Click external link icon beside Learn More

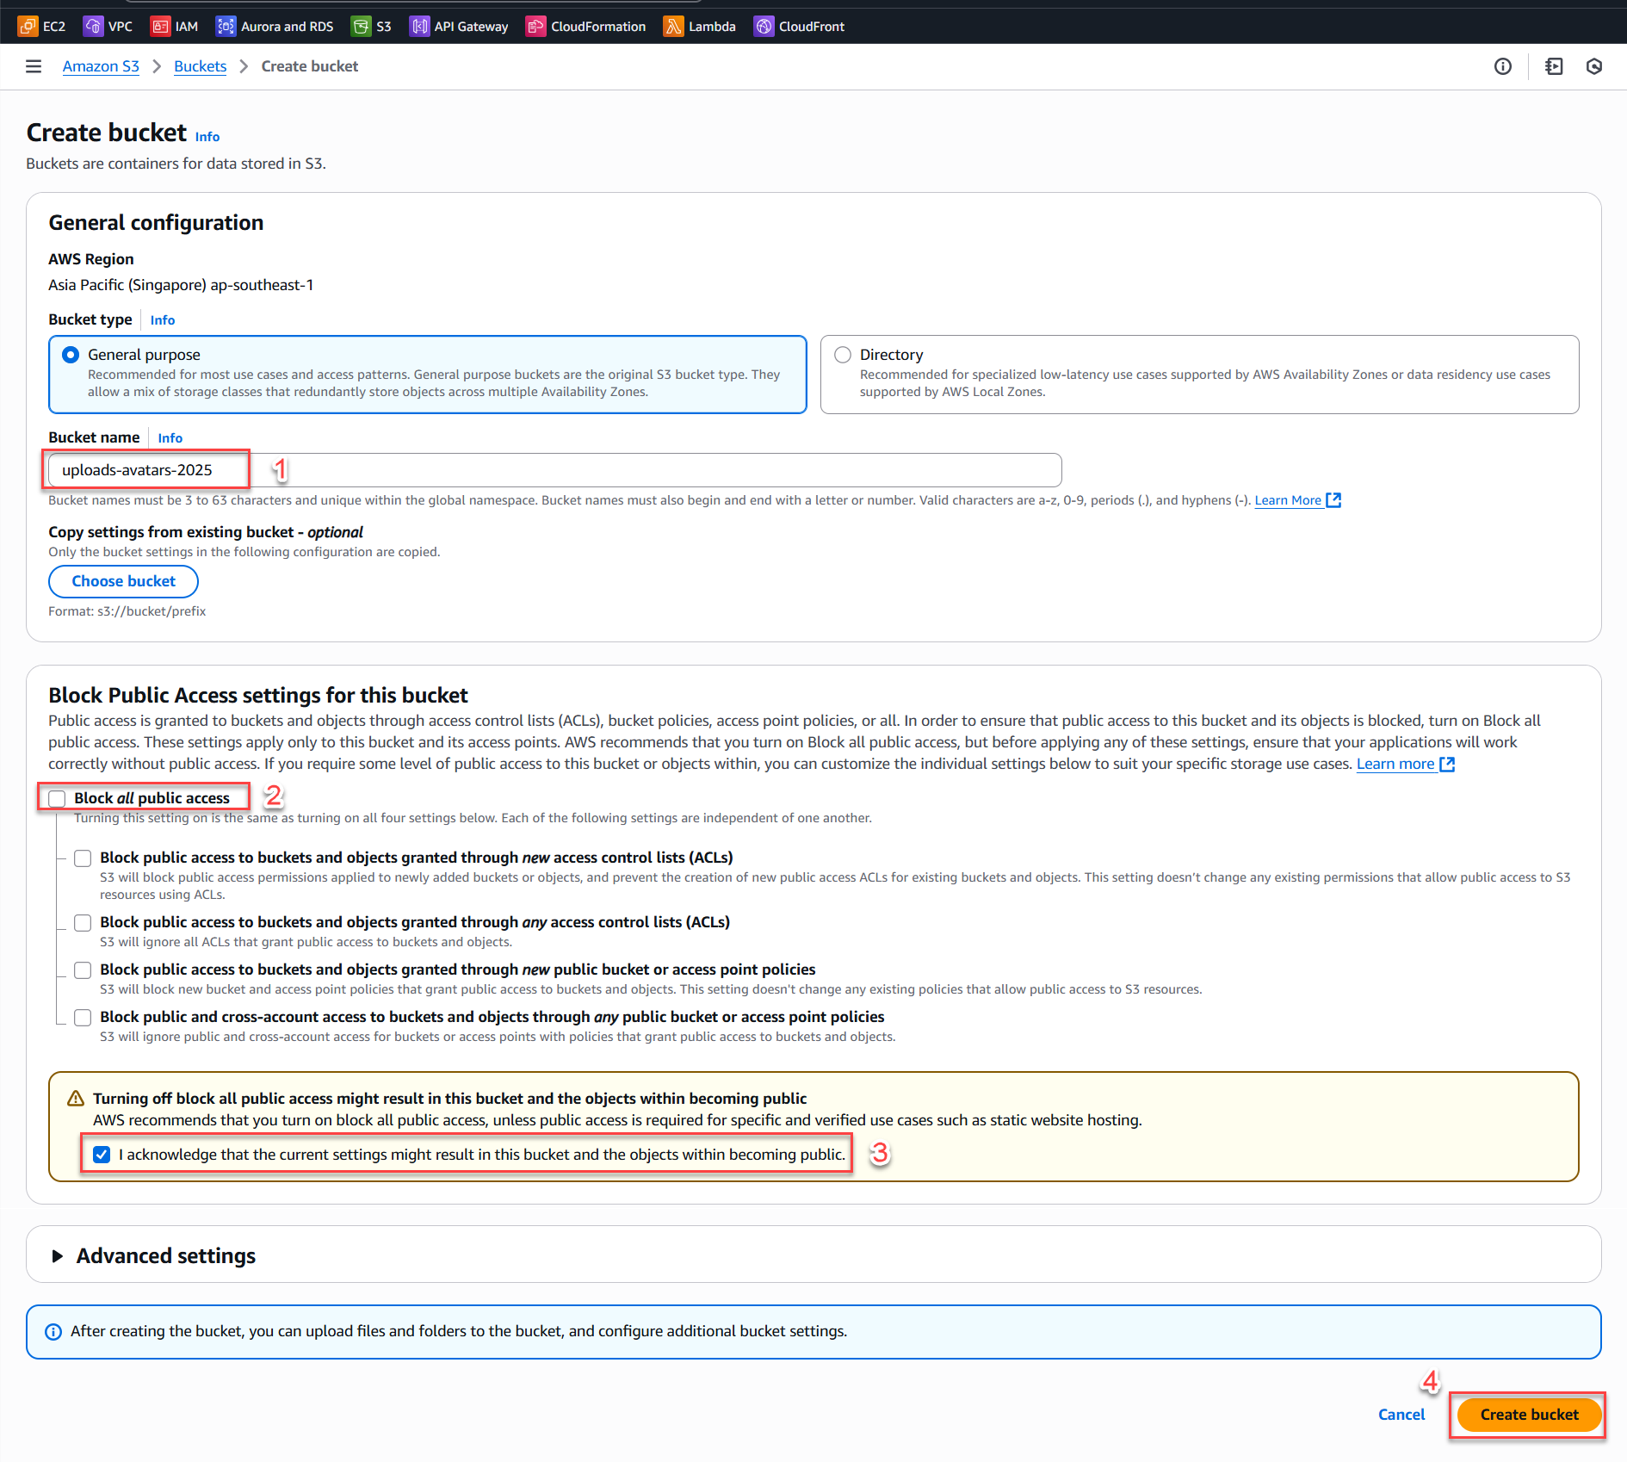(x=1333, y=500)
